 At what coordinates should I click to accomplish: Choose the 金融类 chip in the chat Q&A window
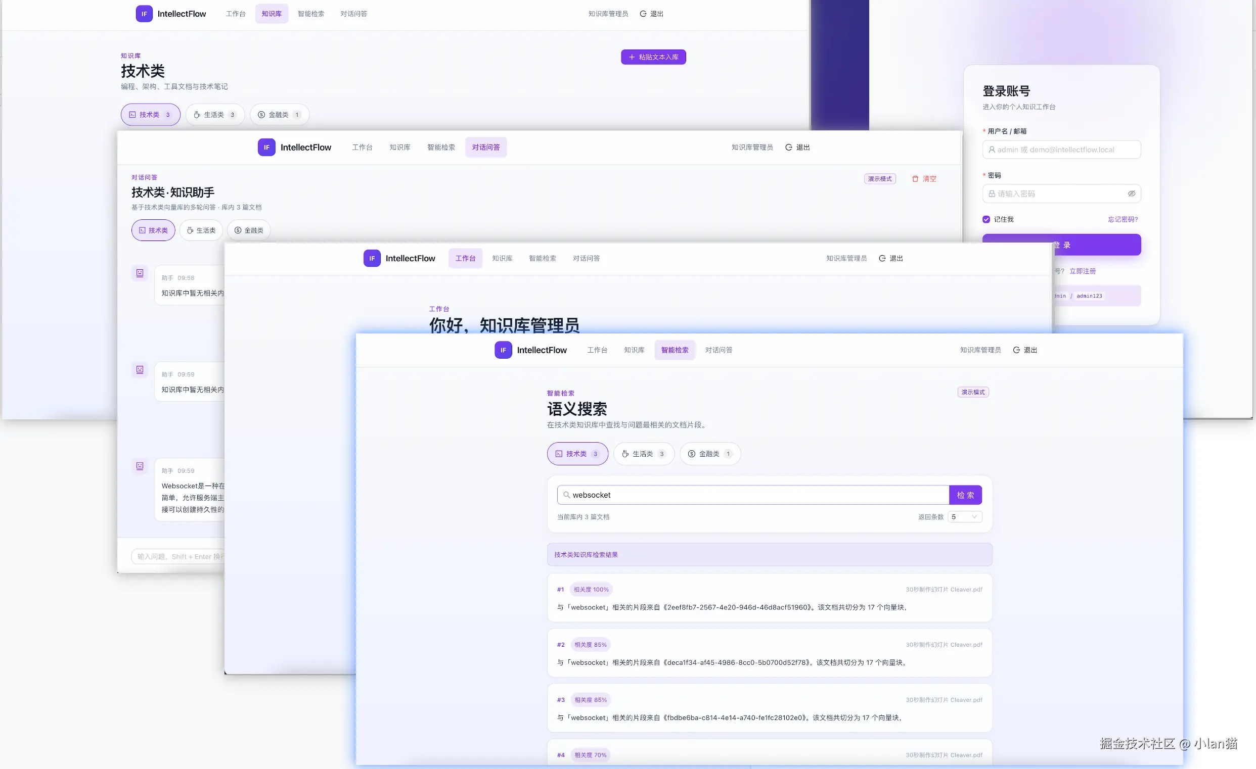[x=249, y=230]
